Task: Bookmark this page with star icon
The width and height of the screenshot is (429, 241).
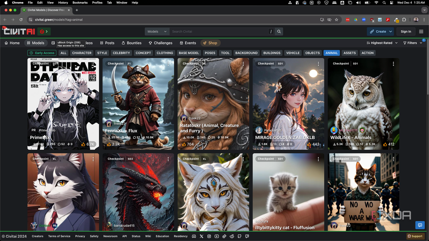Action: tap(336, 20)
